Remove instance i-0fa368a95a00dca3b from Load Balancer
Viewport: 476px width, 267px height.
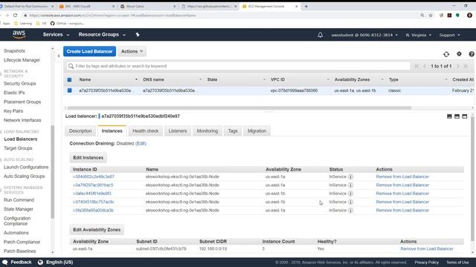(402, 211)
